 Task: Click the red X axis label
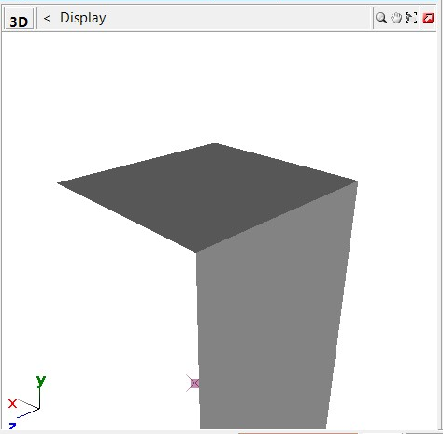(12, 403)
